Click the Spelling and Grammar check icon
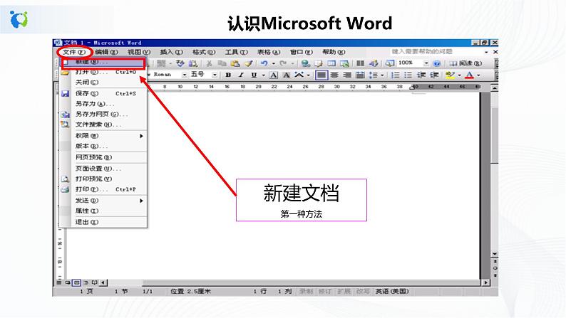Screen dimensions: 566x318 click(x=180, y=63)
